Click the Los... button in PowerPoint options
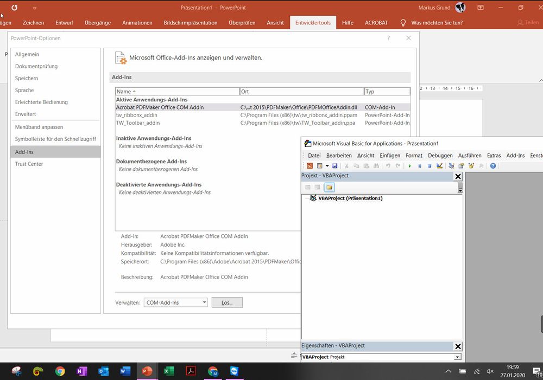Screen dimensions: 543x380 pyautogui.click(x=227, y=302)
